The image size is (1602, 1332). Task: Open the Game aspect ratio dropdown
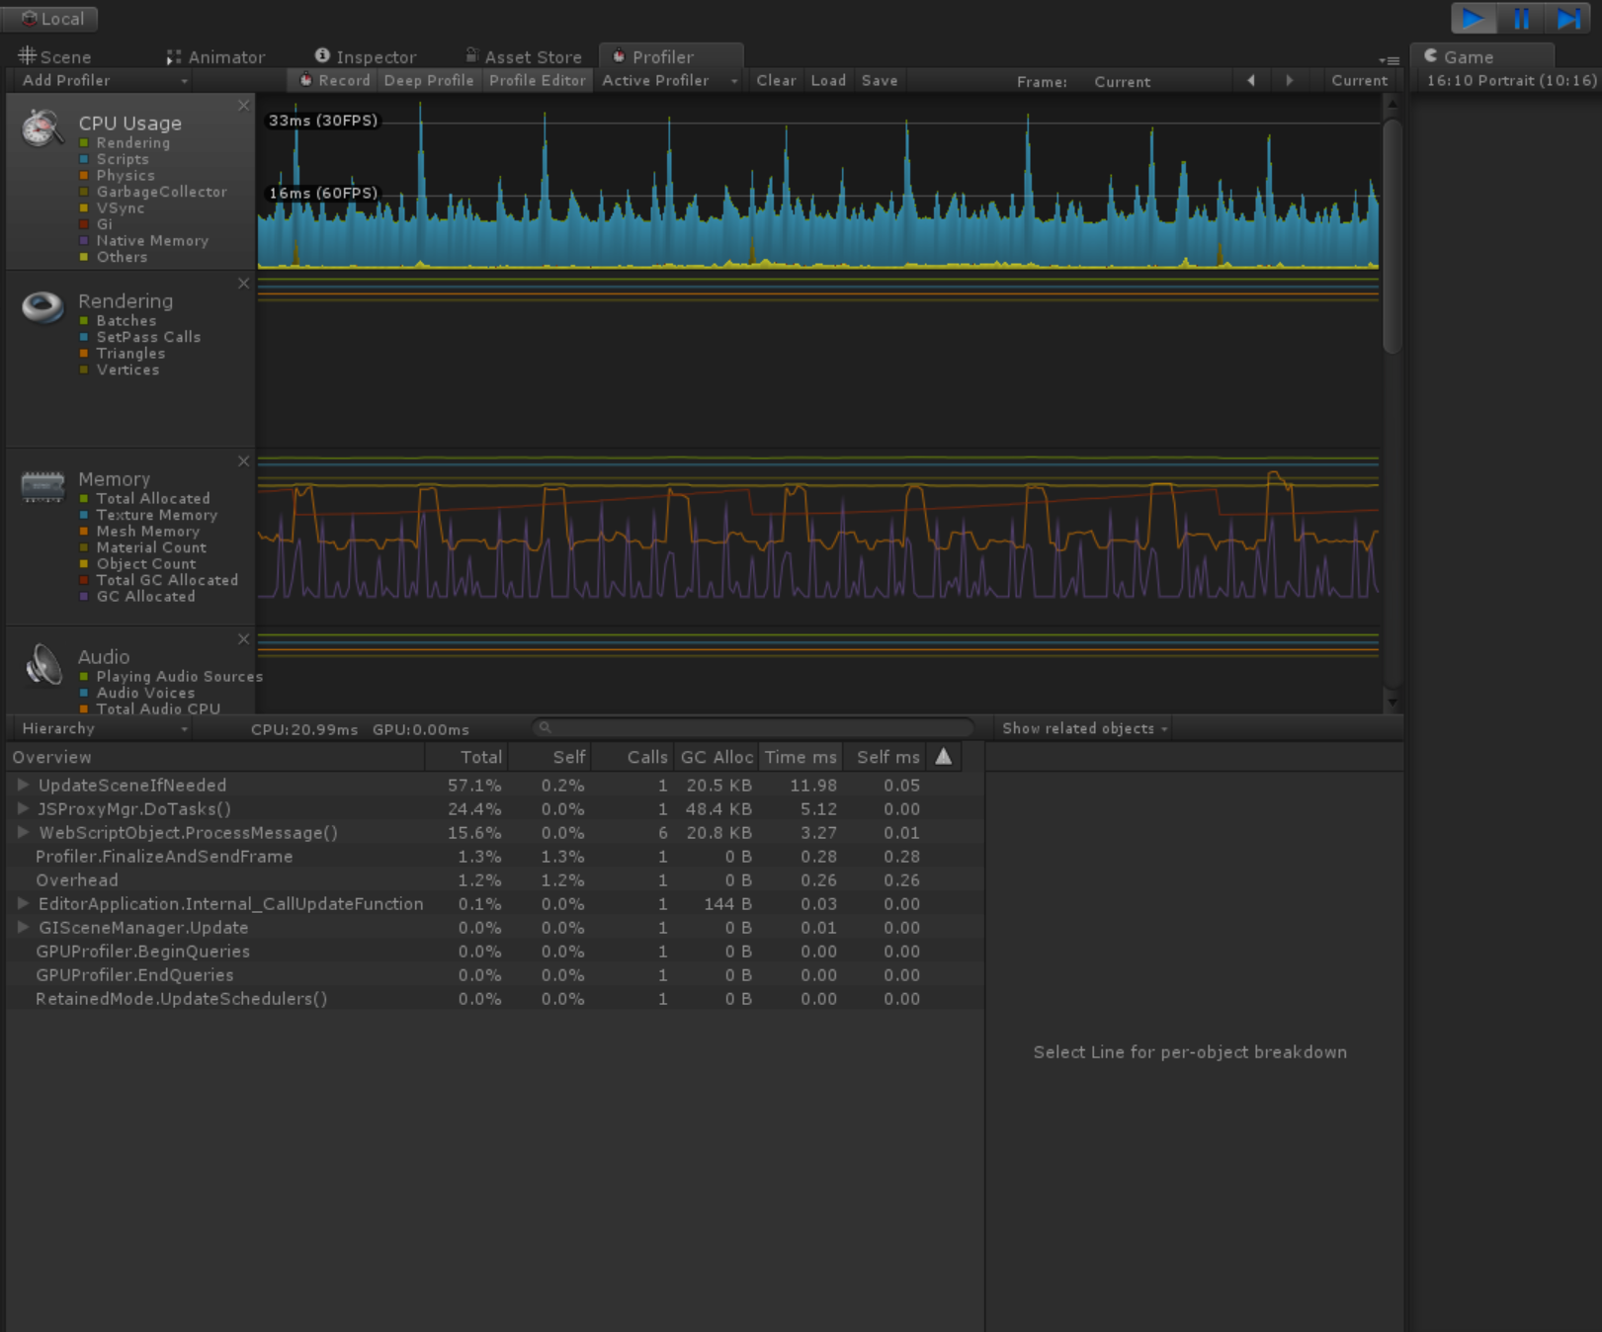click(1510, 81)
